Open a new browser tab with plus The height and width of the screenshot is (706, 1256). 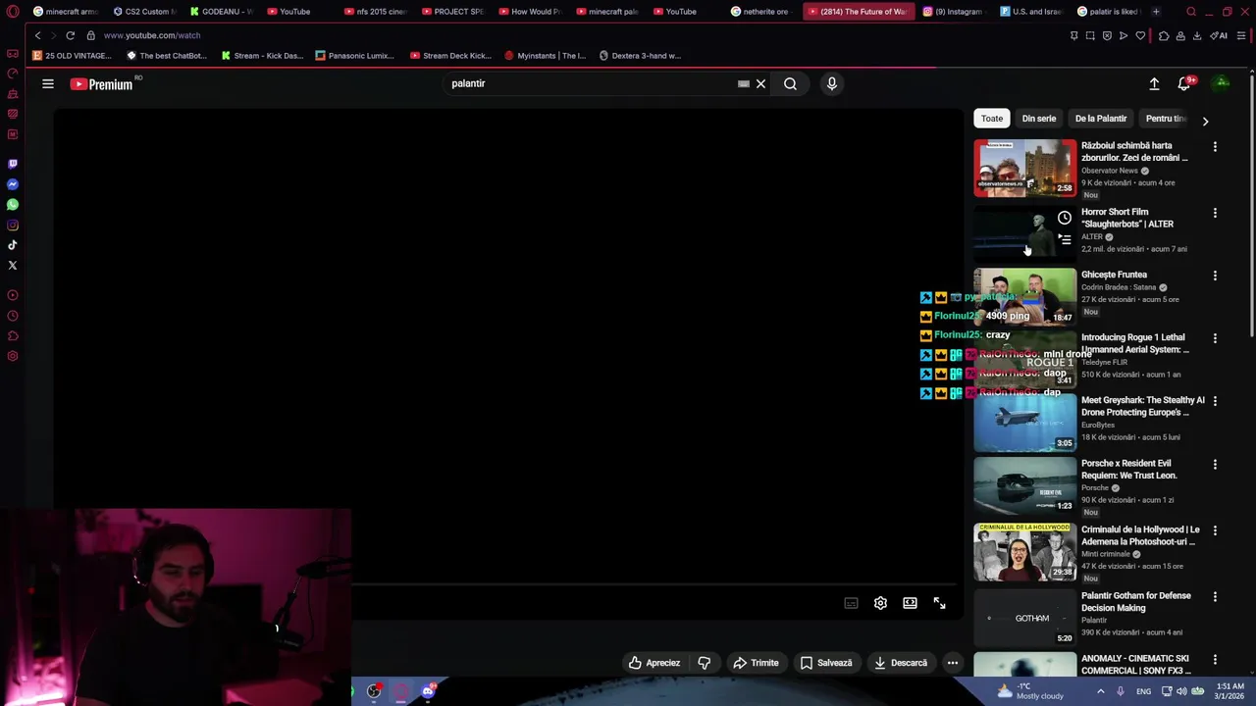click(1156, 12)
